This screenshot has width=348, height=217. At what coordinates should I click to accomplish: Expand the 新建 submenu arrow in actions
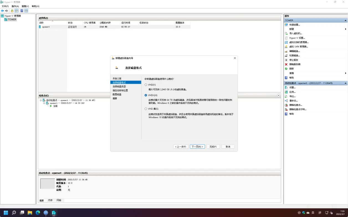[x=346, y=29]
